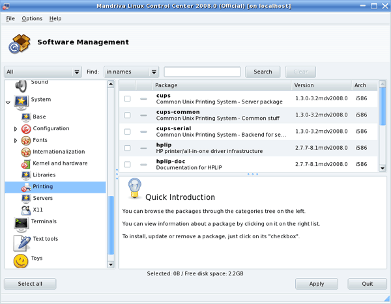The image size is (391, 304).
Task: Click the X11 subcategory icon
Action: pos(26,210)
